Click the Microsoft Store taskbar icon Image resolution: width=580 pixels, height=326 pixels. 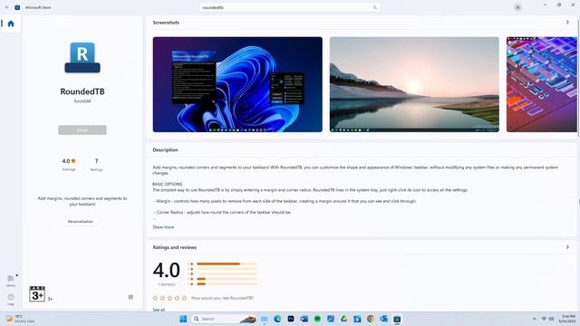397,319
